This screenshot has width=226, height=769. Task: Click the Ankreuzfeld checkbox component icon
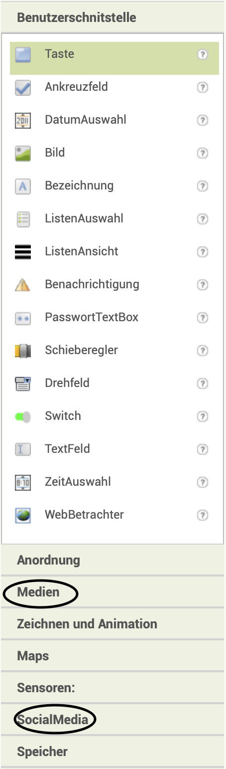(x=23, y=87)
